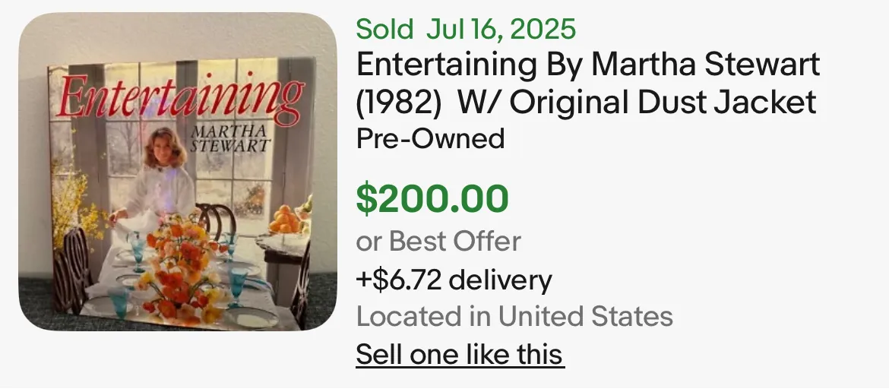Viewport: 889px width, 389px height.
Task: Click the $200.00 sold price
Action: 432,198
